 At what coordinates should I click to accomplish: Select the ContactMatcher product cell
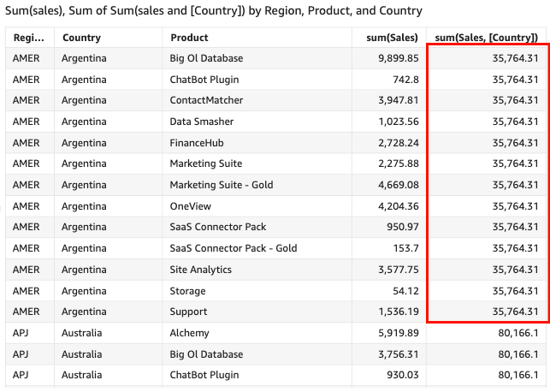(206, 100)
